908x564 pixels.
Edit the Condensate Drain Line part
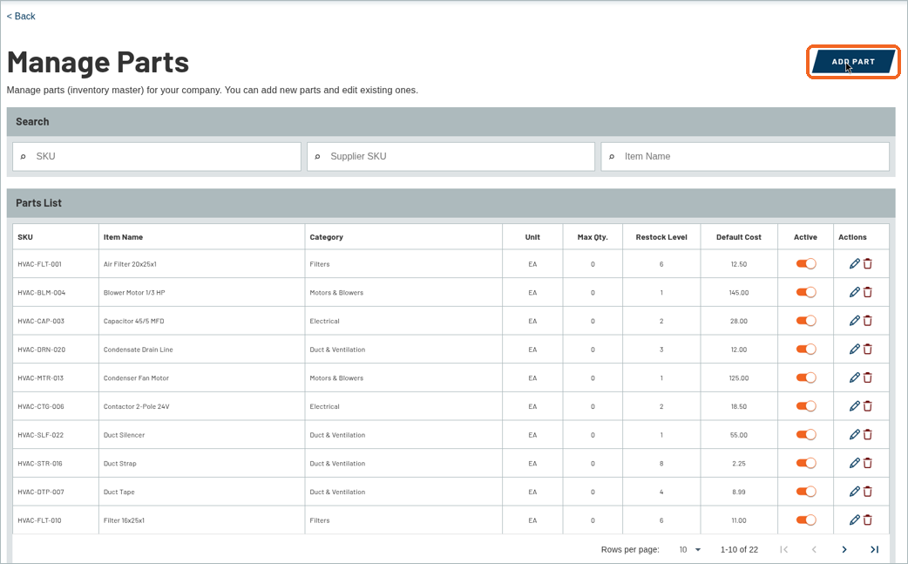pyautogui.click(x=854, y=349)
